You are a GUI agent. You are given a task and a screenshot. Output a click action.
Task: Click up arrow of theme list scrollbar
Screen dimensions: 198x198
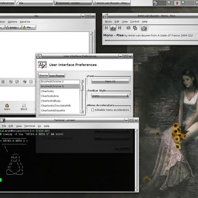82,81
